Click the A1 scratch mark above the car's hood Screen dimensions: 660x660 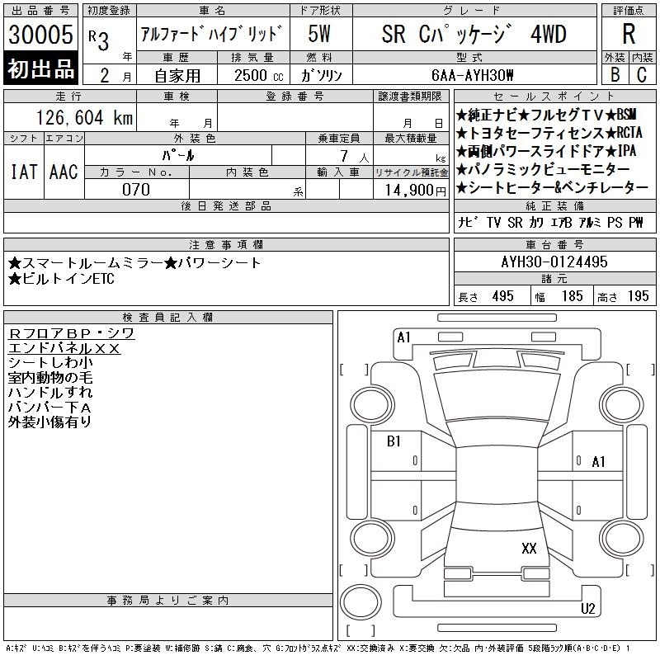[403, 337]
